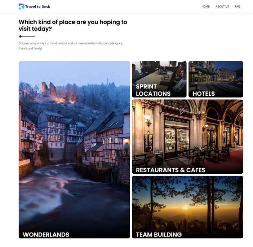253x247 pixels.
Task: Click the Travel to Desk brand text
Action: pyautogui.click(x=37, y=6)
